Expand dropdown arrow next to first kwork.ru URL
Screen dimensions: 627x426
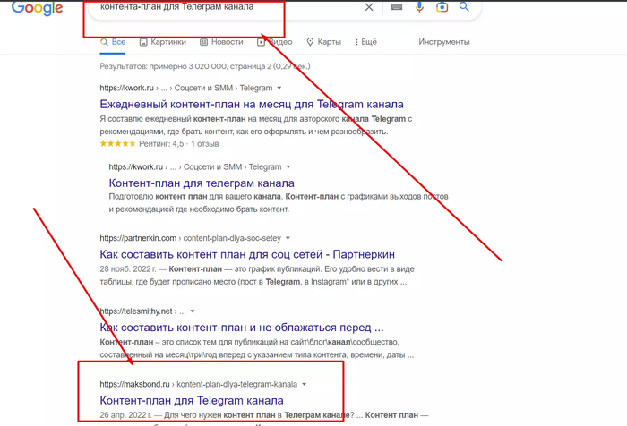point(279,88)
